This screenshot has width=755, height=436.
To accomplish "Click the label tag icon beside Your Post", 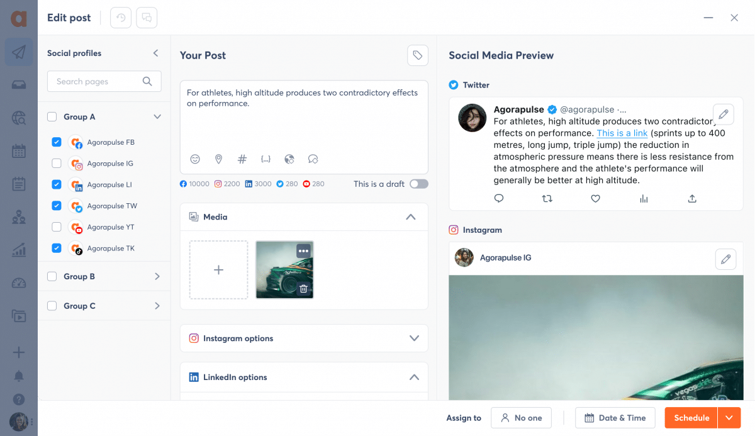I will [418, 55].
